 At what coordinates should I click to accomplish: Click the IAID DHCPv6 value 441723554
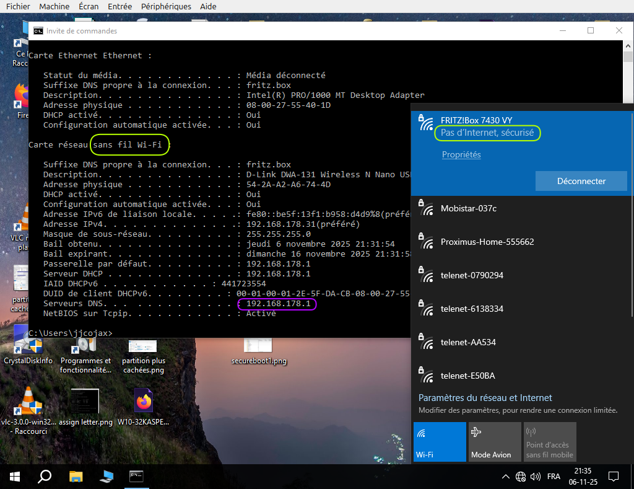click(x=243, y=284)
